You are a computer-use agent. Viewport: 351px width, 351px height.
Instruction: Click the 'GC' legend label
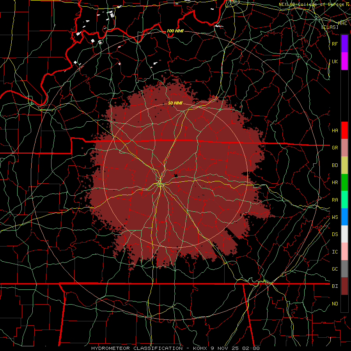(335, 269)
